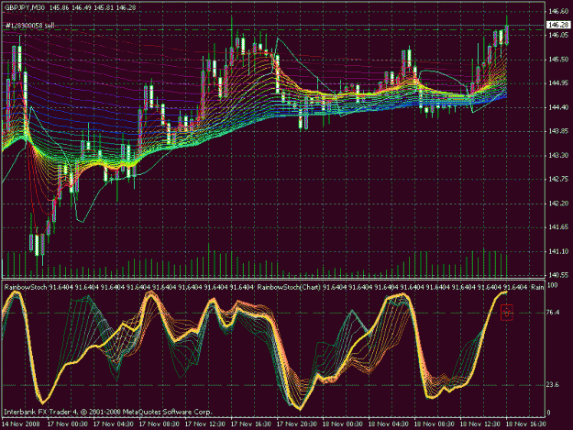Image resolution: width=573 pixels, height=430 pixels.
Task: Click the 23.6 level label in the indicator scale
Action: 553,384
